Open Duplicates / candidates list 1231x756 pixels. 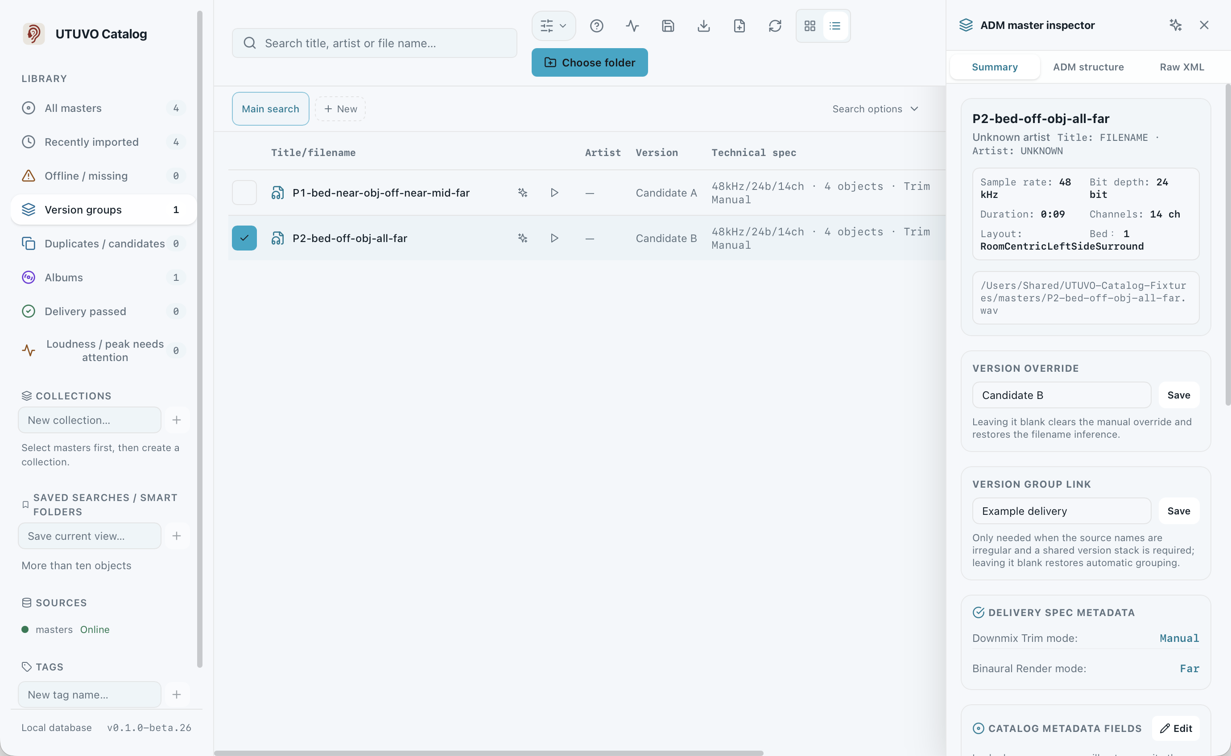coord(103,243)
